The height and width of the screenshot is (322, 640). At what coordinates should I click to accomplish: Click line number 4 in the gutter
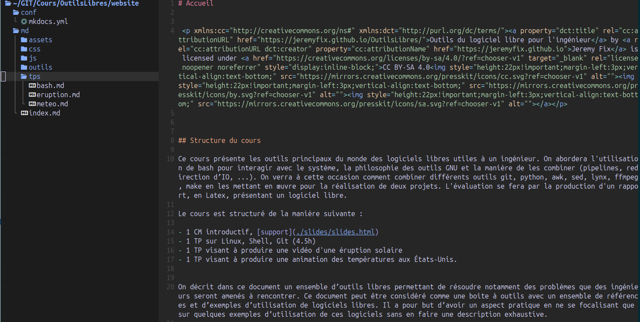click(x=172, y=31)
